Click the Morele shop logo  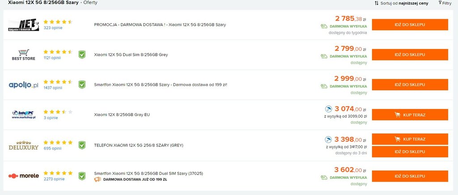pos(23,176)
